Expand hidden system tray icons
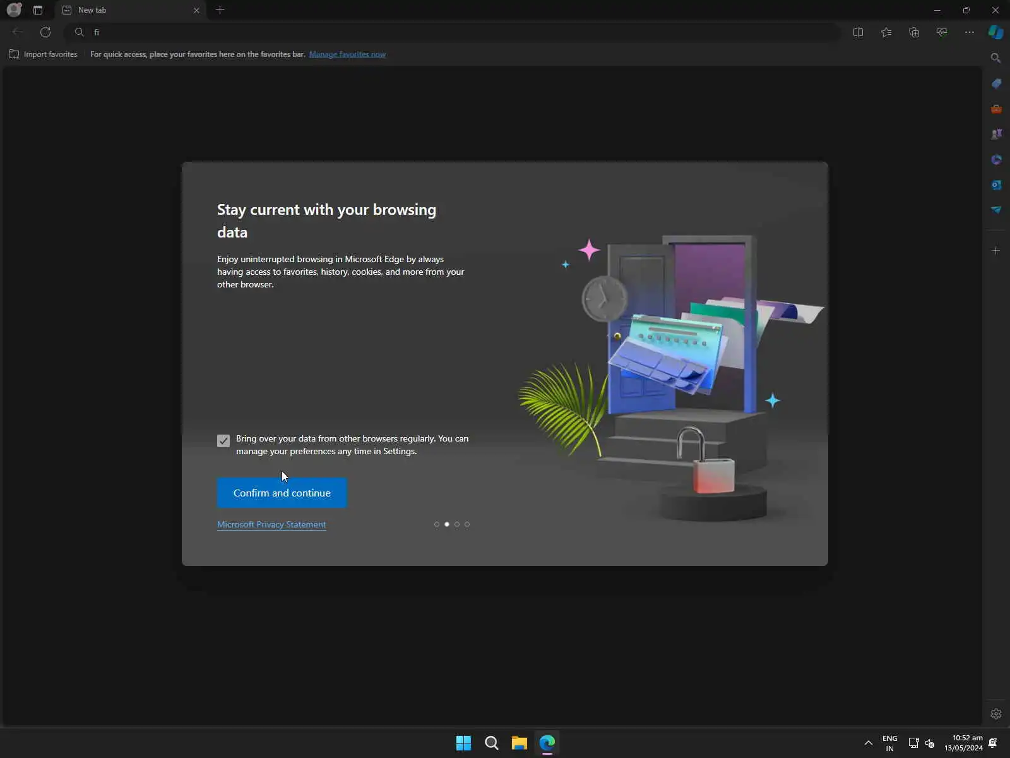The image size is (1010, 758). (869, 743)
